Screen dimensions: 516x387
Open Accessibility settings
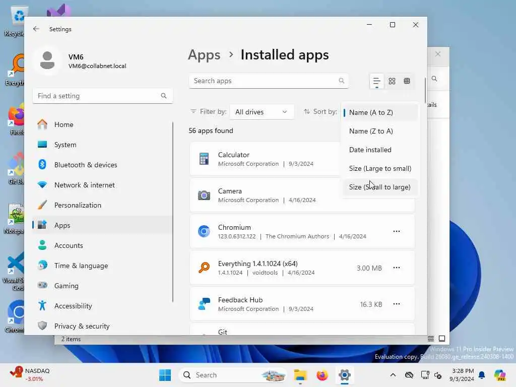click(102, 306)
